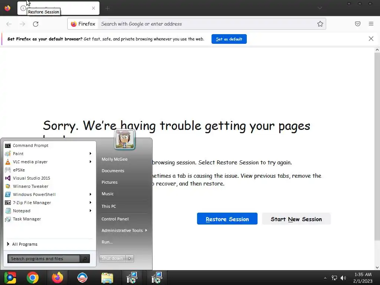Open ePSXe from Start menu
The image size is (380, 285).
tap(49, 170)
